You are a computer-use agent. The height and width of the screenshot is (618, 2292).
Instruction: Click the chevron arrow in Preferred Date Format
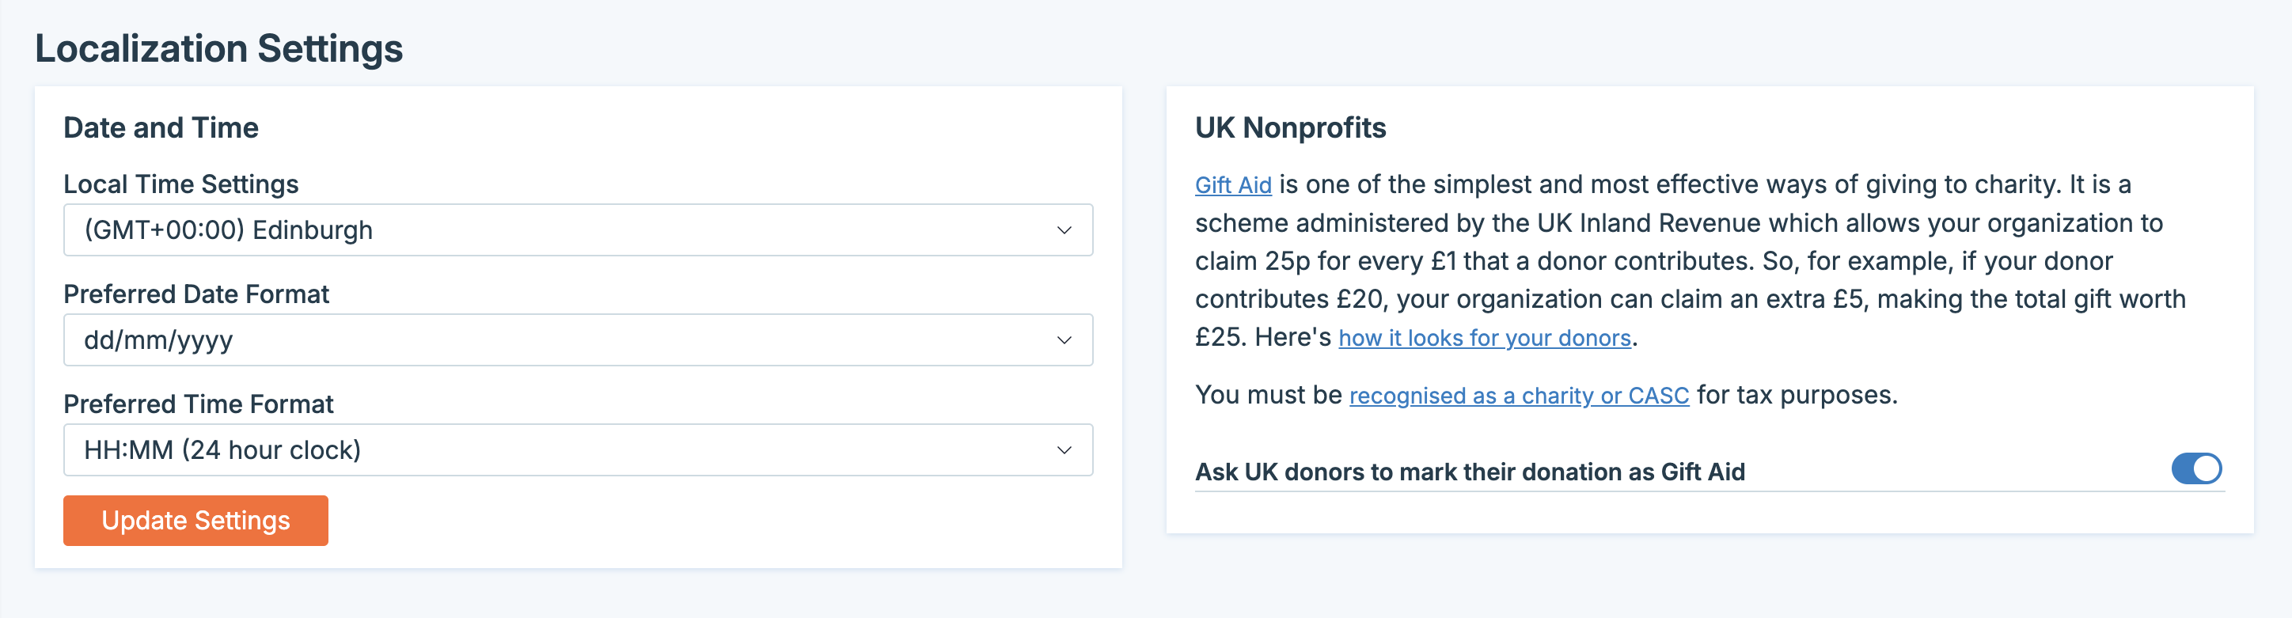click(1063, 340)
